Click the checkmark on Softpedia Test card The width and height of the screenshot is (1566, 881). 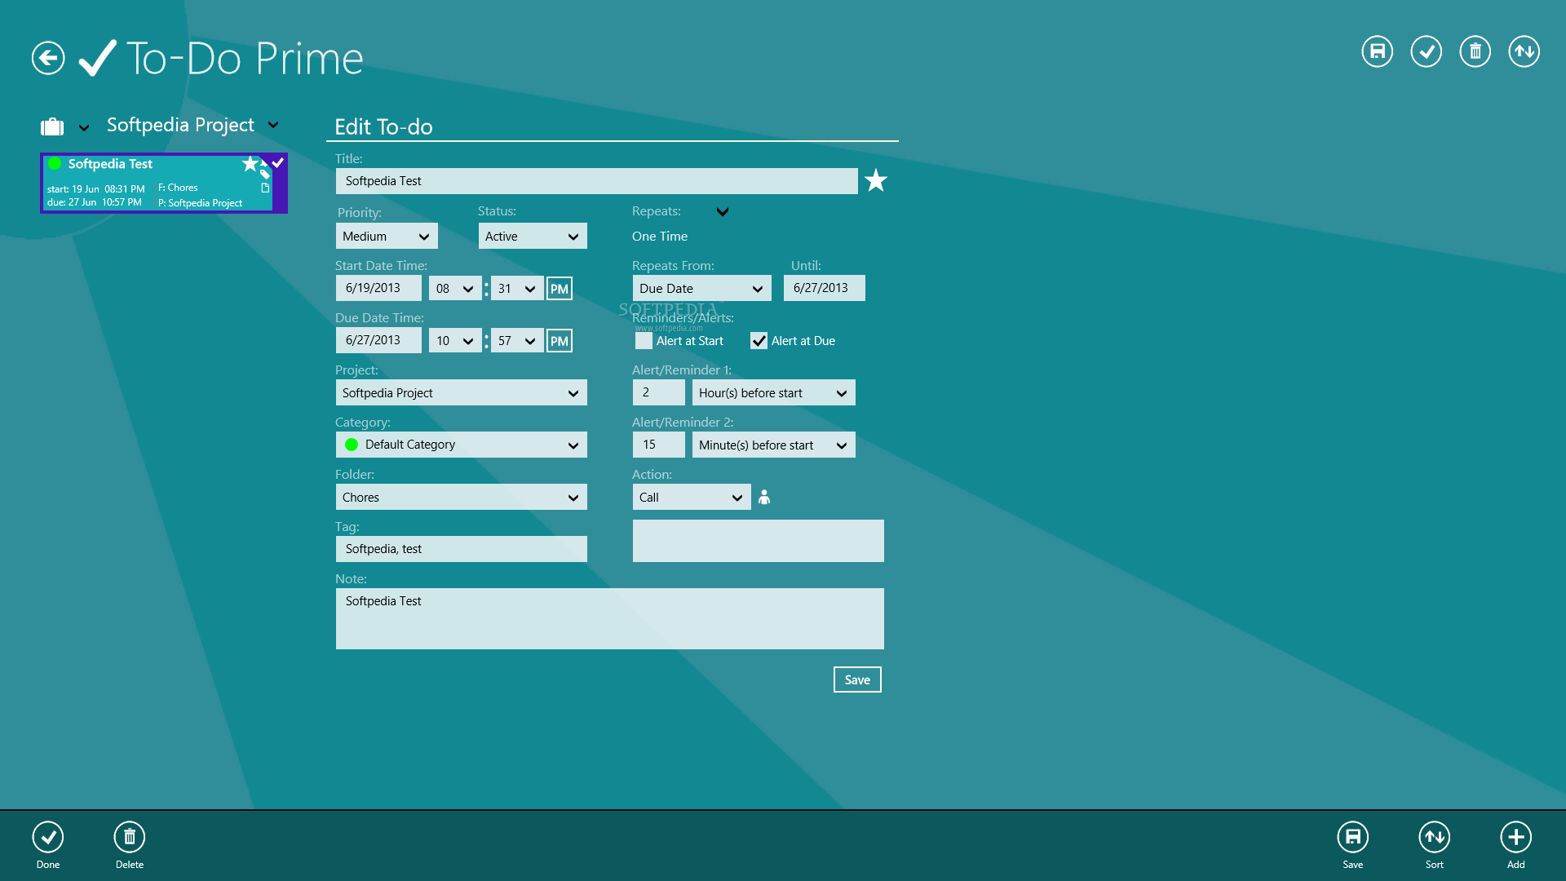278,162
